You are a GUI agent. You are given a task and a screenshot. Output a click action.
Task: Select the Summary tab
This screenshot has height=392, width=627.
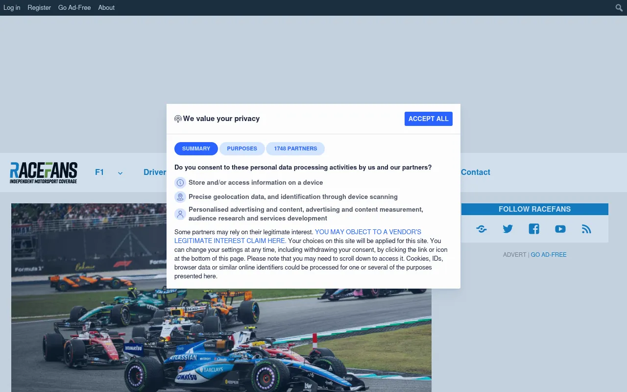pos(196,148)
